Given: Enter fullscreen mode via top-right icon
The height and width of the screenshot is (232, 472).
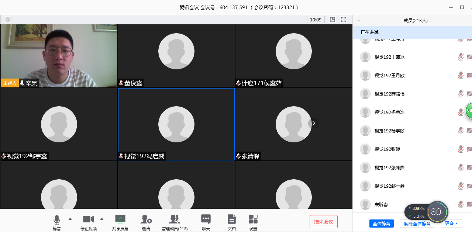Looking at the screenshot, I should pos(344,20).
